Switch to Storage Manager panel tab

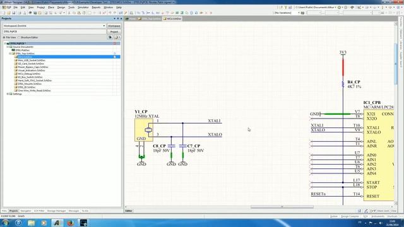point(56,211)
